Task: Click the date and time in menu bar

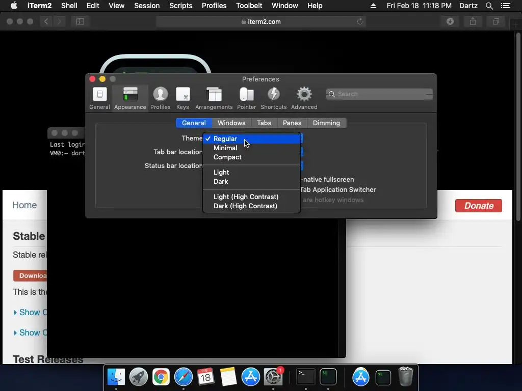Action: point(419,6)
